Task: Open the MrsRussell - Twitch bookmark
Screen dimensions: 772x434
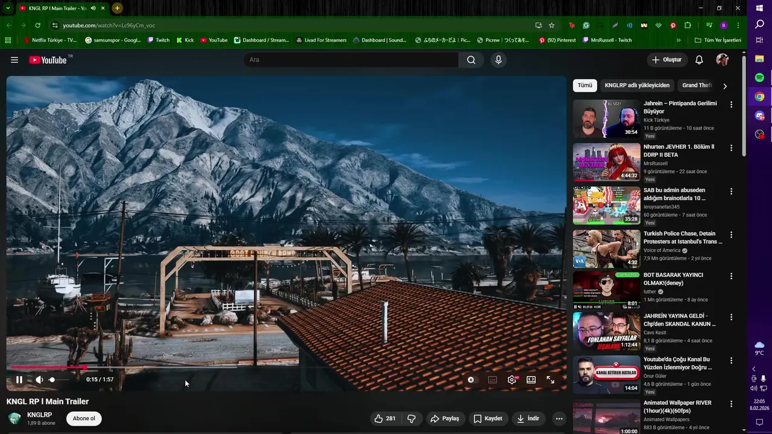Action: click(x=607, y=40)
